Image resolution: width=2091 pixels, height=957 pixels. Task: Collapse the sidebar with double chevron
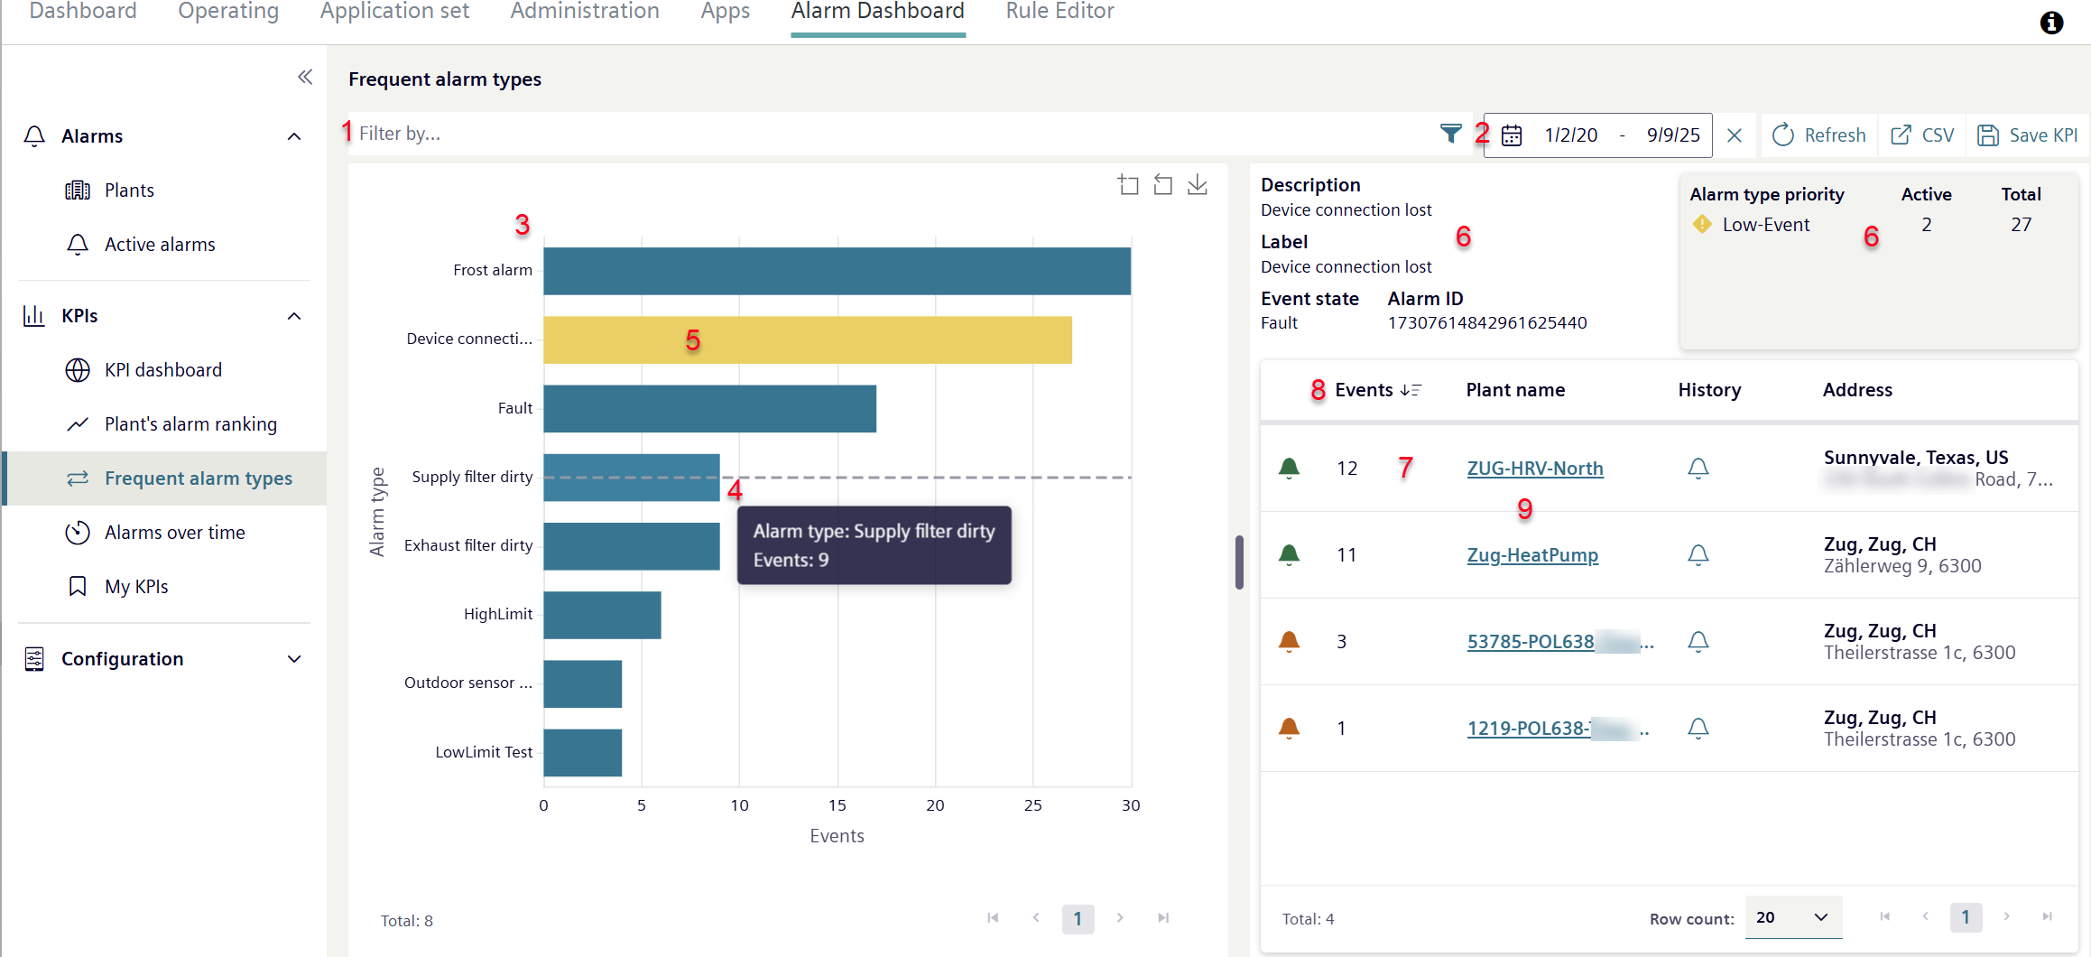tap(305, 77)
